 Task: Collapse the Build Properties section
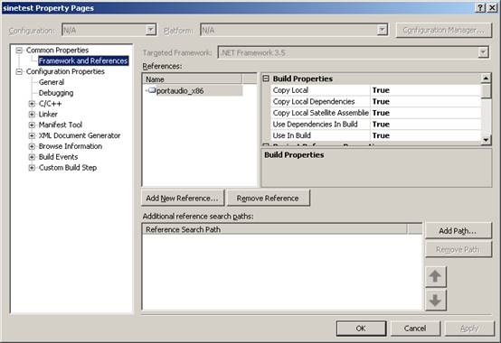pos(266,79)
